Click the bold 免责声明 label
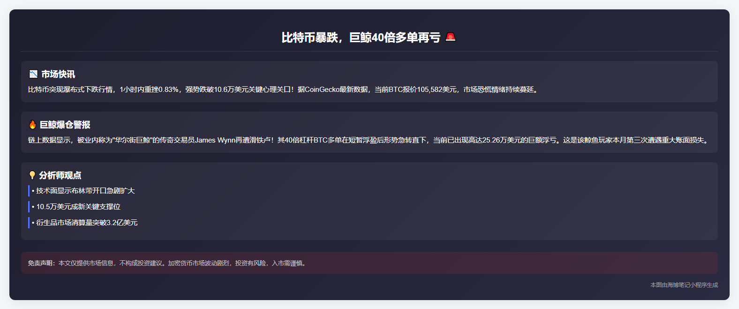The width and height of the screenshot is (739, 309). point(42,264)
